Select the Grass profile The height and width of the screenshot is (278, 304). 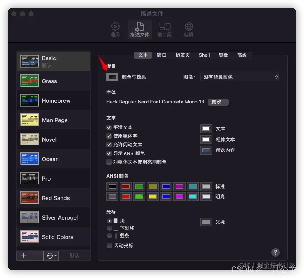(x=54, y=81)
